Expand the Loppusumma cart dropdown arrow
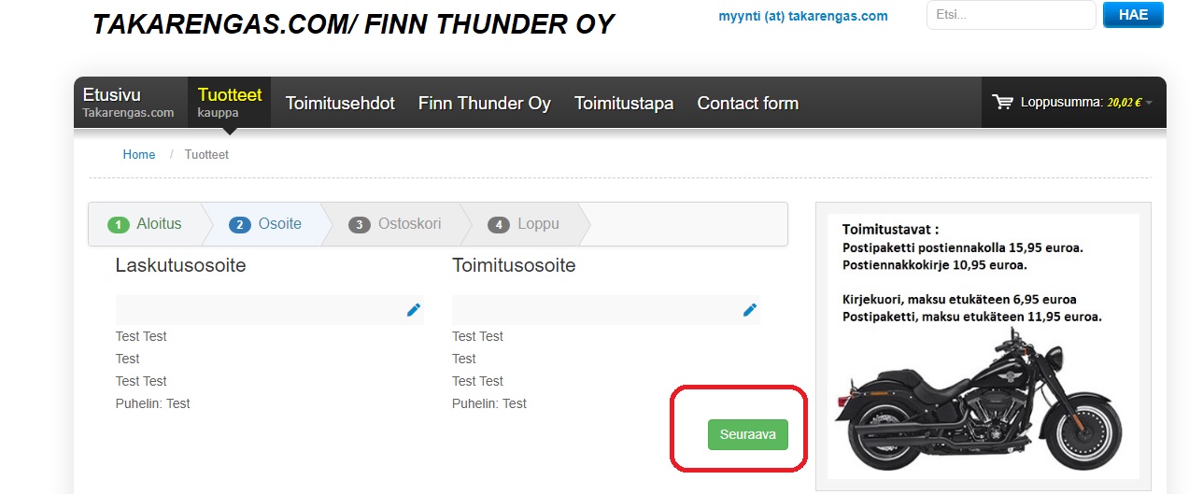The width and height of the screenshot is (1203, 494). pos(1149,103)
